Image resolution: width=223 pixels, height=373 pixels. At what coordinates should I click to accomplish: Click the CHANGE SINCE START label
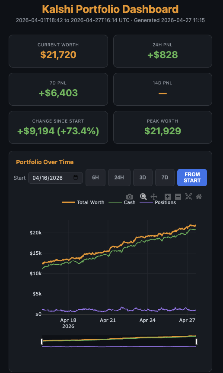(x=58, y=121)
